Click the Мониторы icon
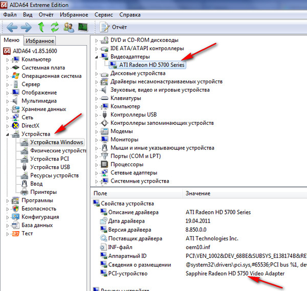Viewport: 307px width, 291px height. [104, 139]
